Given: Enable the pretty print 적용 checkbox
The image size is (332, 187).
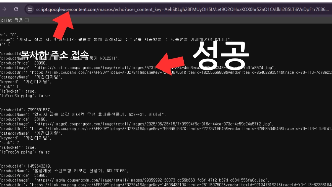Looking at the screenshot, I should point(27,20).
